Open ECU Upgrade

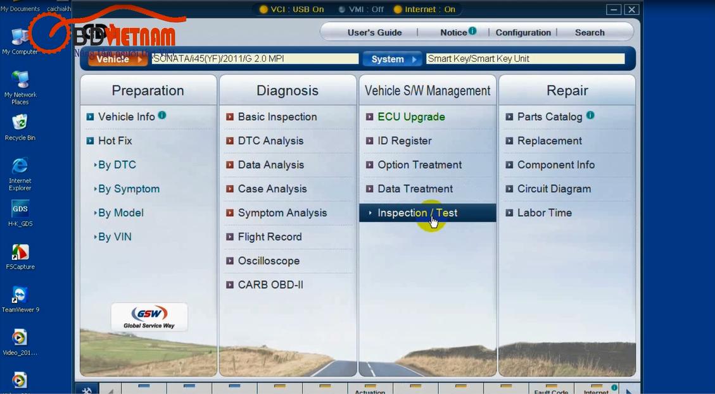coord(411,116)
